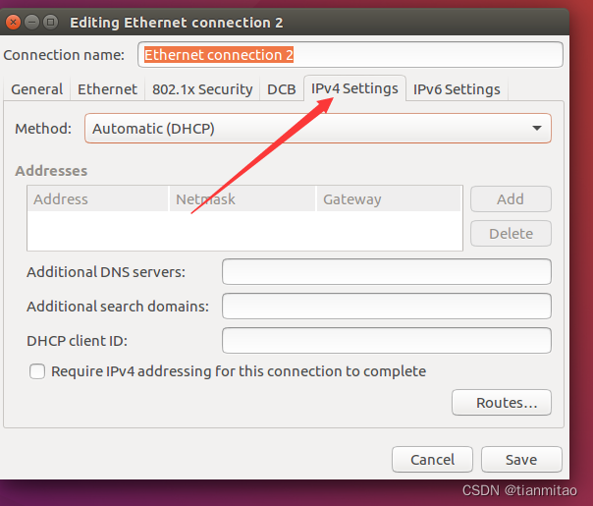Enable Require IPv4 addressing checkbox
Viewport: 593px width, 506px height.
pyautogui.click(x=37, y=371)
